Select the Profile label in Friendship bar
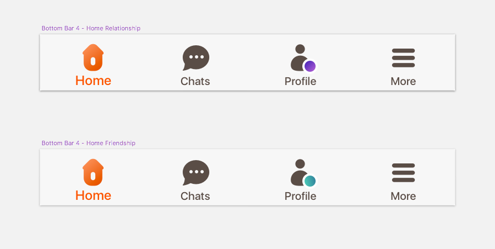The image size is (495, 249). point(300,196)
